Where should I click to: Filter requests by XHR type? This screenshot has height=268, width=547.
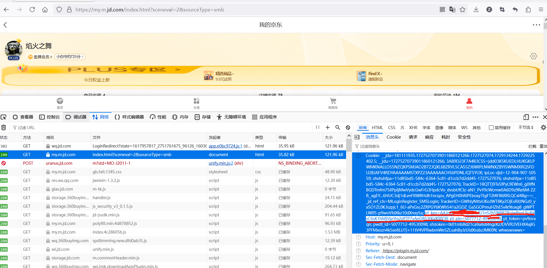[413, 128]
